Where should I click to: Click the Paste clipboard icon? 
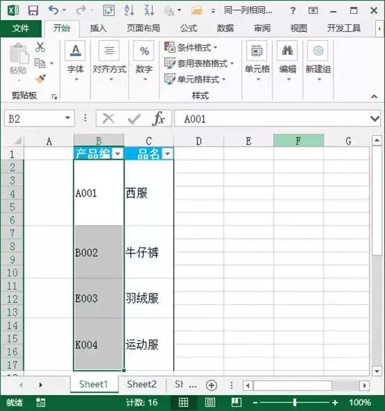click(x=19, y=53)
